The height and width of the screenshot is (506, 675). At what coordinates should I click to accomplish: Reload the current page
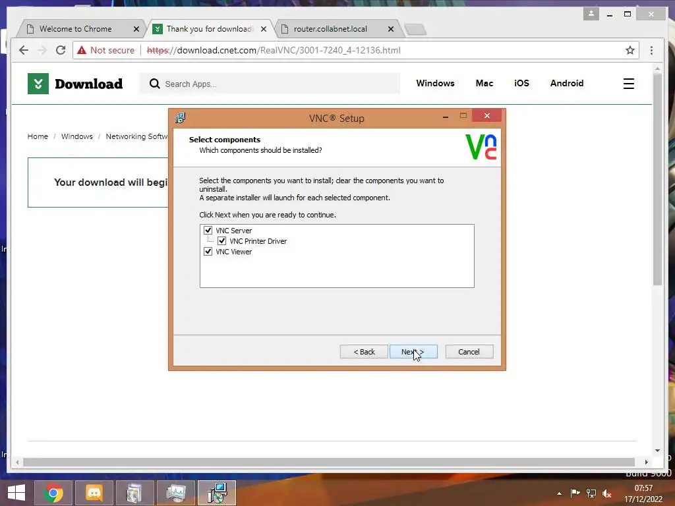point(61,50)
